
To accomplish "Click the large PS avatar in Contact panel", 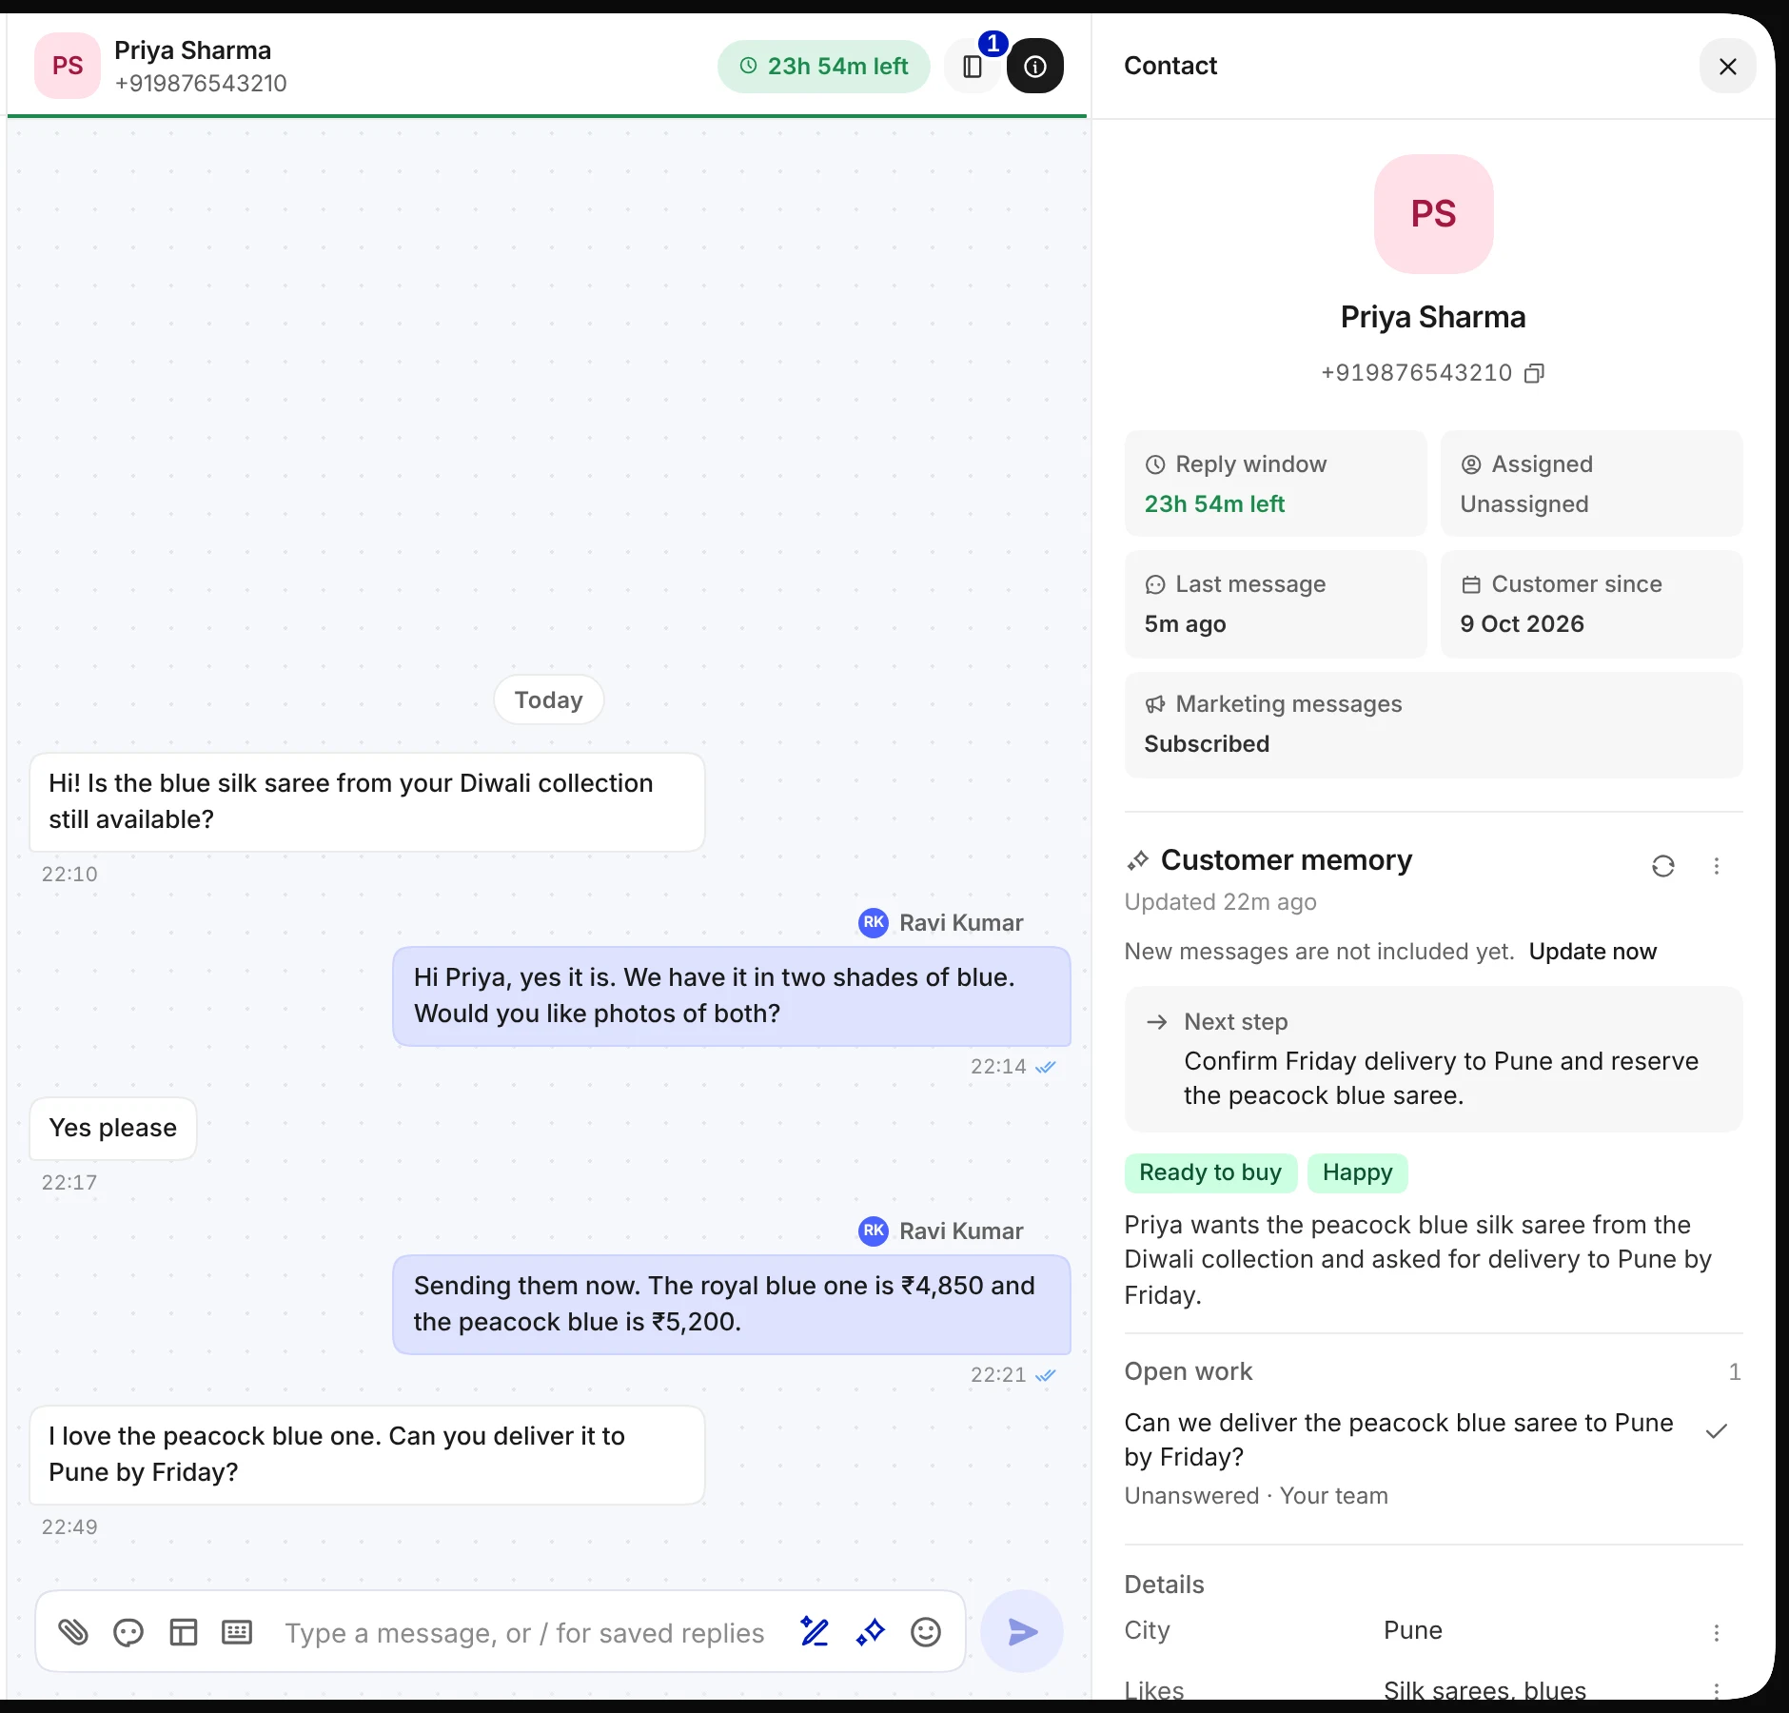I will tap(1433, 214).
